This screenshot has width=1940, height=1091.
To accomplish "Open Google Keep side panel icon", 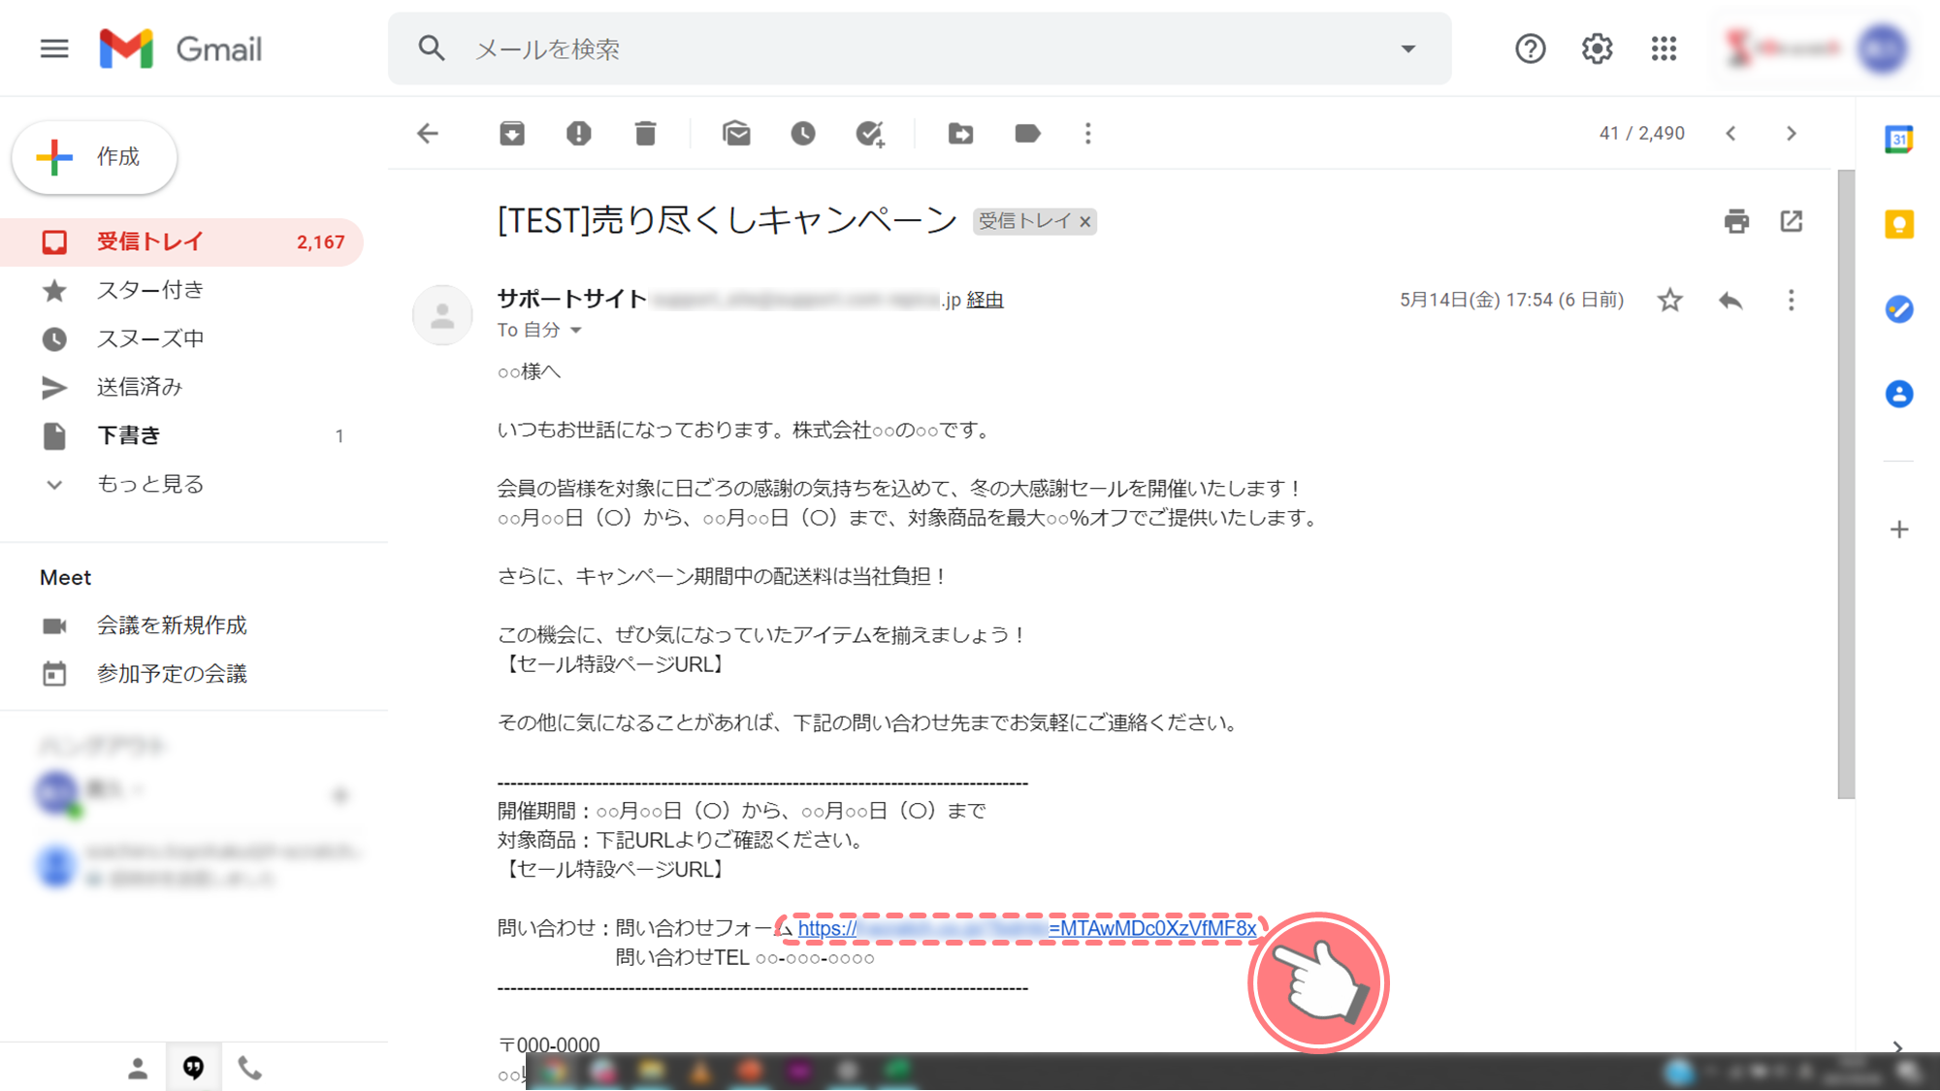I will tap(1898, 225).
